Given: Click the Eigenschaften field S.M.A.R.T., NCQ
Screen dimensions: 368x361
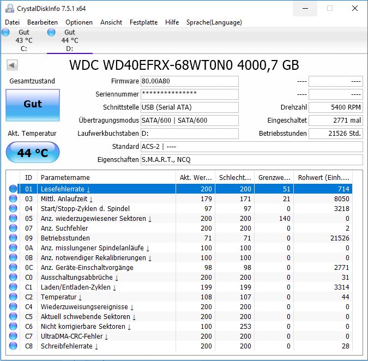Looking at the screenshot, I should pos(252,160).
